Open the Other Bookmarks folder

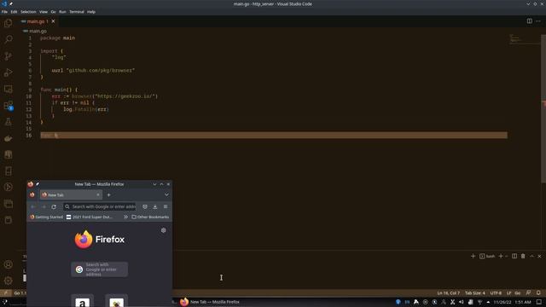pyautogui.click(x=150, y=217)
